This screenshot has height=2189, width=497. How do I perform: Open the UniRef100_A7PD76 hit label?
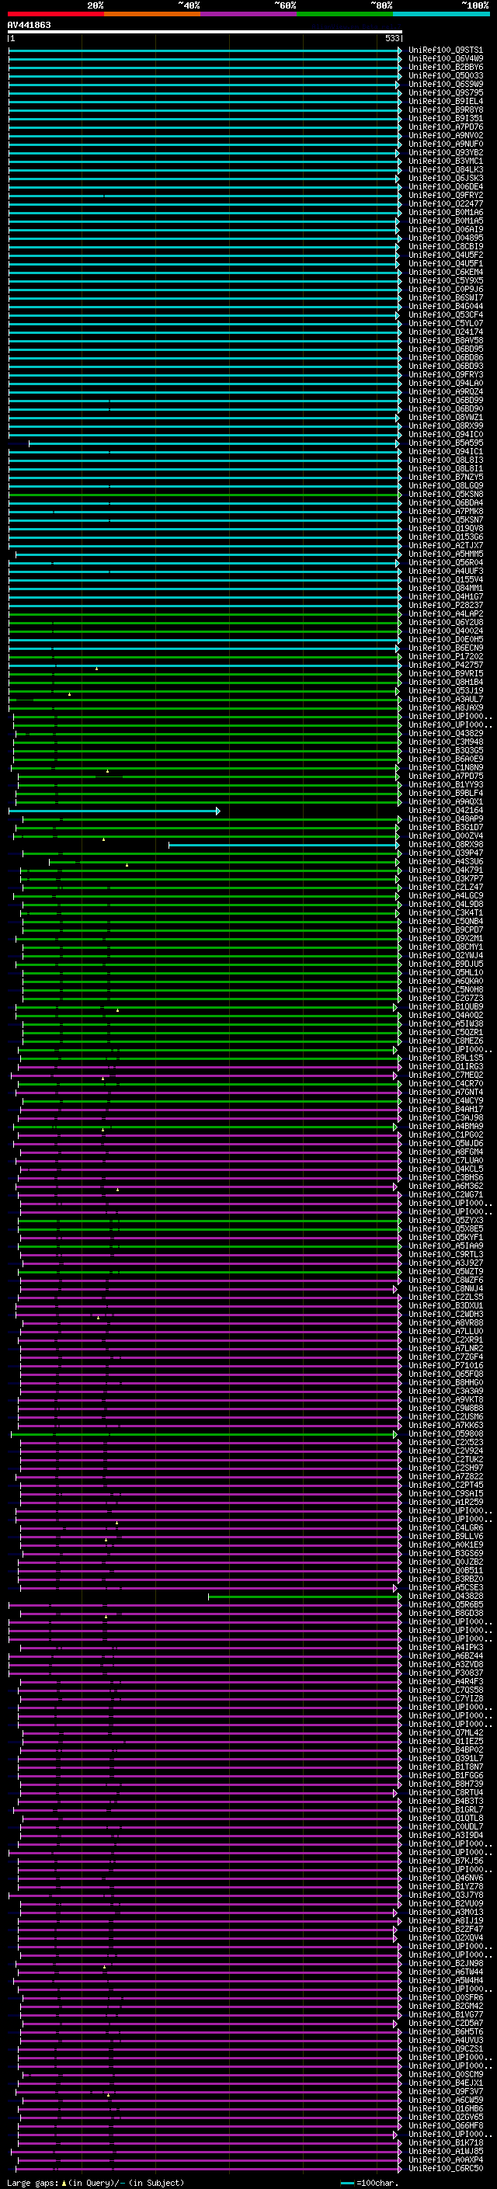point(446,127)
